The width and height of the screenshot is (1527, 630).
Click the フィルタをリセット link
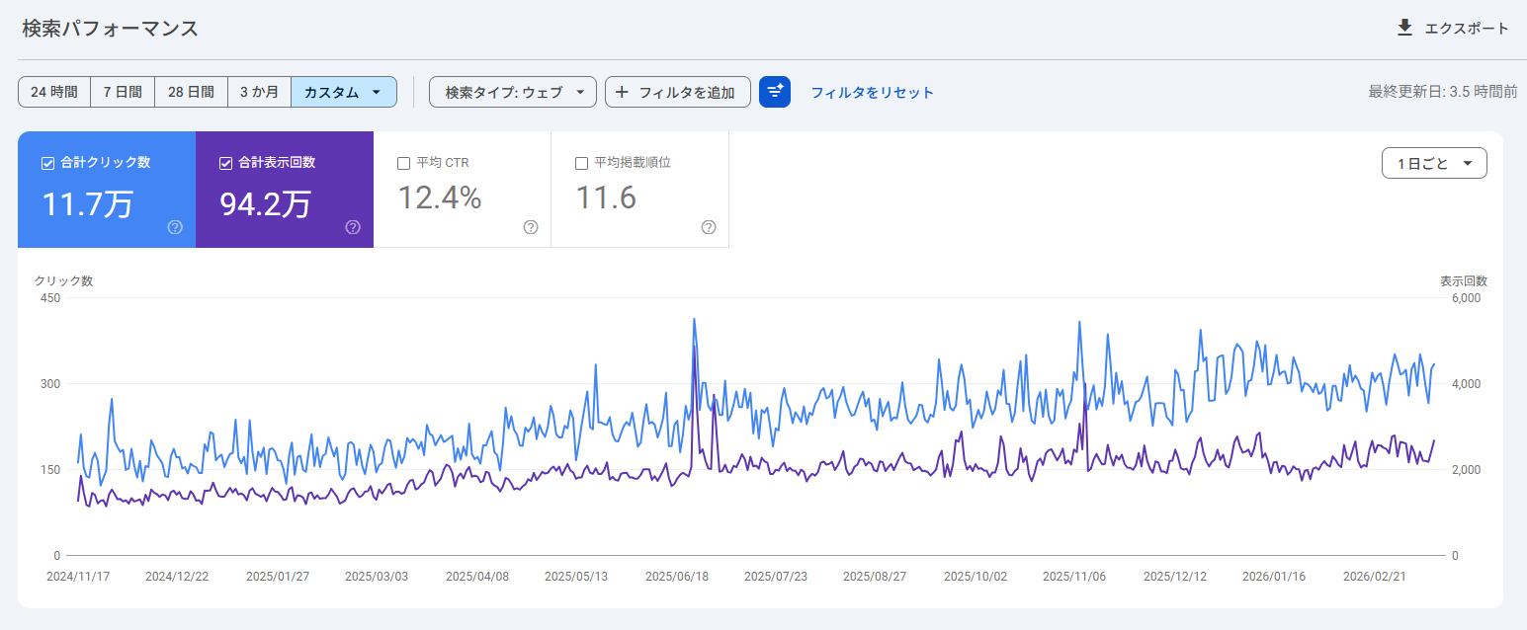pyautogui.click(x=874, y=92)
